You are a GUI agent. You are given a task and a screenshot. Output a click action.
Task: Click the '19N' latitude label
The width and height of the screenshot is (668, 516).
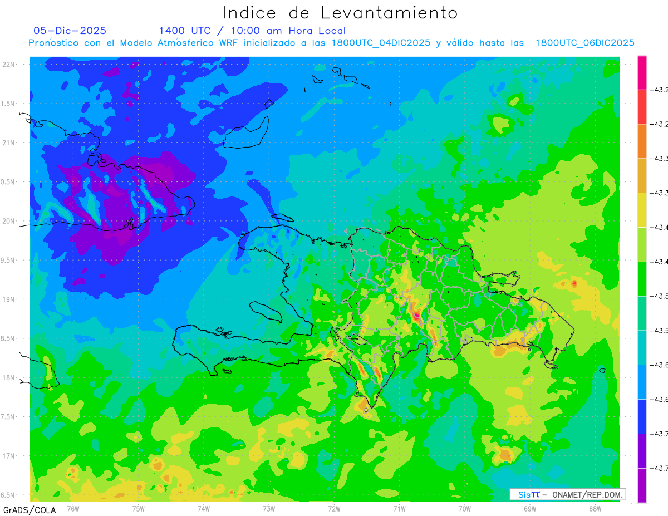8,299
